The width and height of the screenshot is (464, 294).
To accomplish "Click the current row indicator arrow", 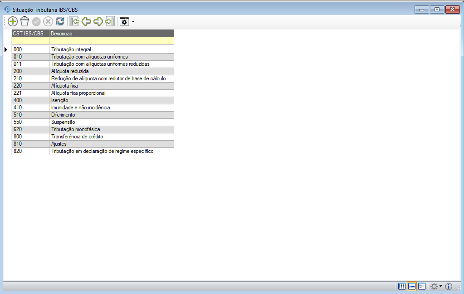I will tap(6, 49).
